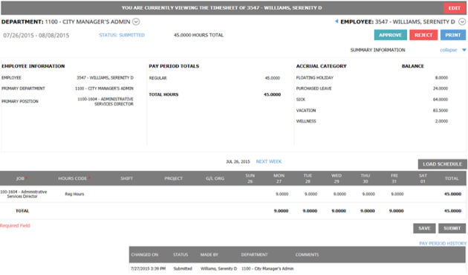Save the timesheet entries
Image resolution: width=468 pixels, height=275 pixels.
424,228
